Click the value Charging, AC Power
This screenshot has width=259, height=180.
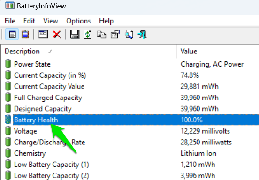tap(212, 64)
